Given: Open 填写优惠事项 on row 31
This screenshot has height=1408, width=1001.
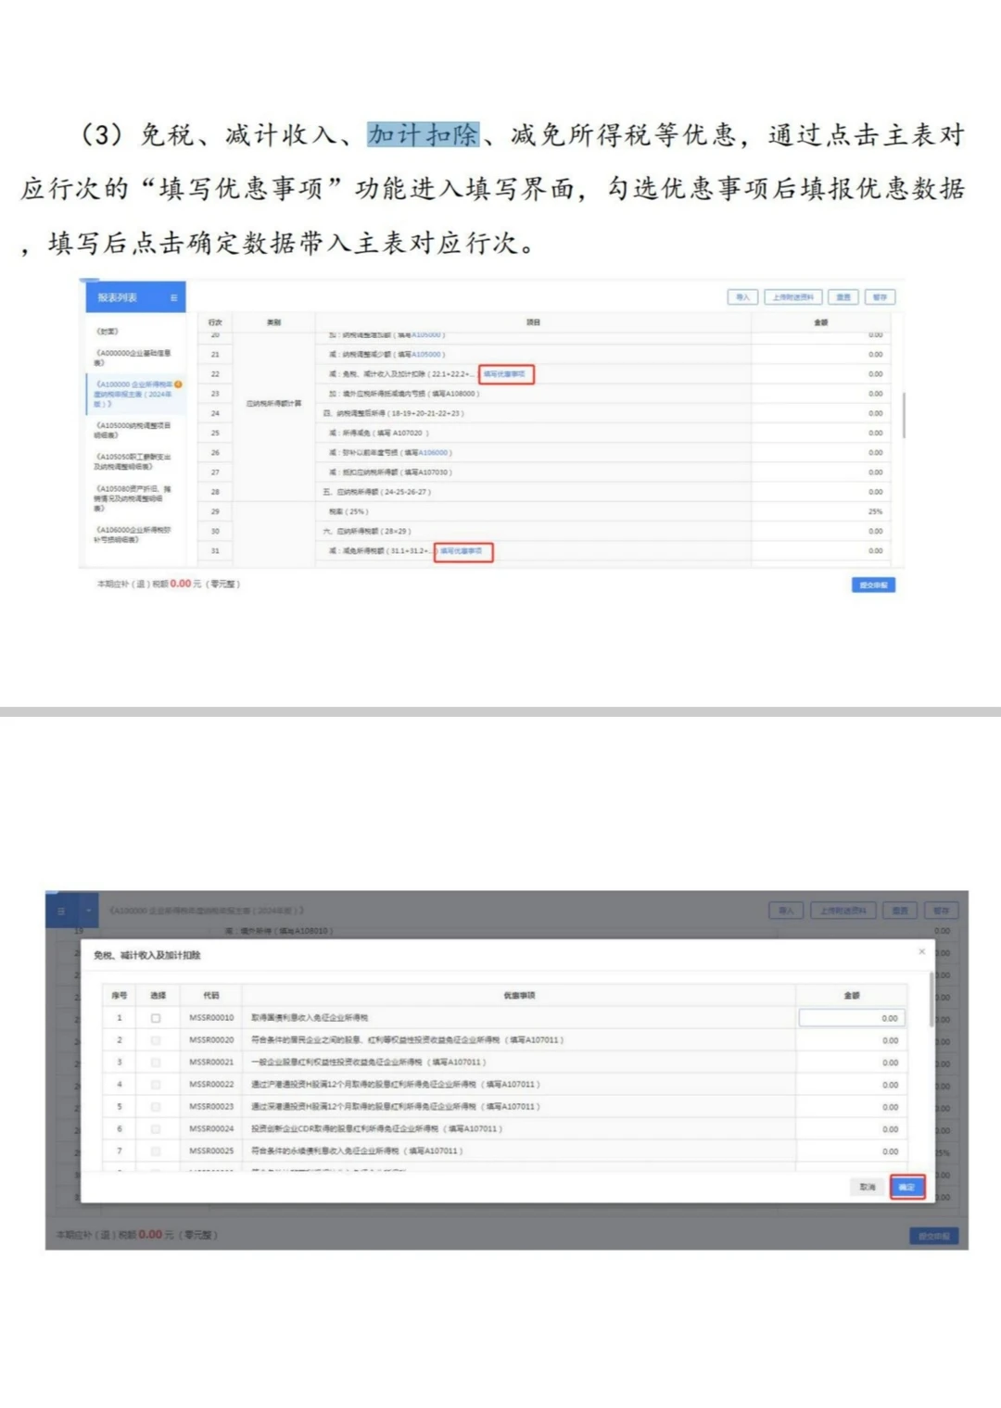Looking at the screenshot, I should click(463, 550).
